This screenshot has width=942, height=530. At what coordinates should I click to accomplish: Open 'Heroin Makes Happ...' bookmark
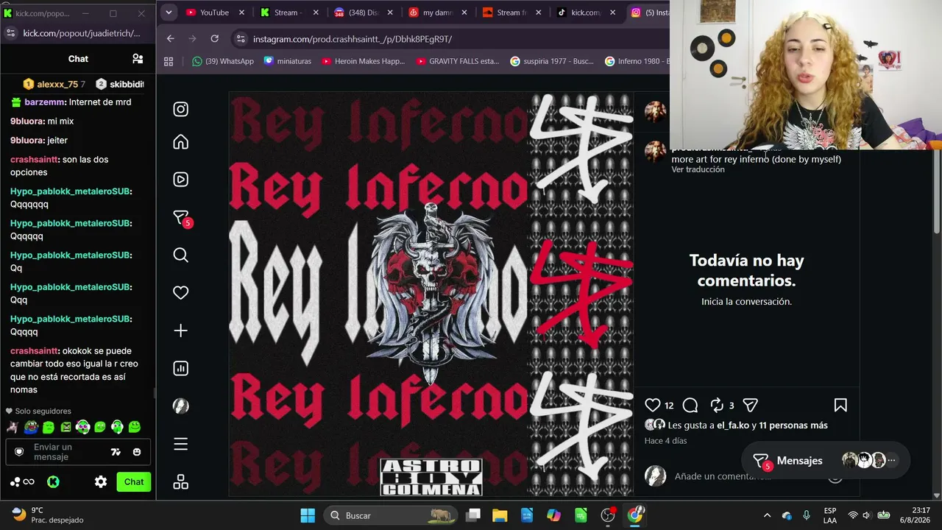pyautogui.click(x=364, y=61)
